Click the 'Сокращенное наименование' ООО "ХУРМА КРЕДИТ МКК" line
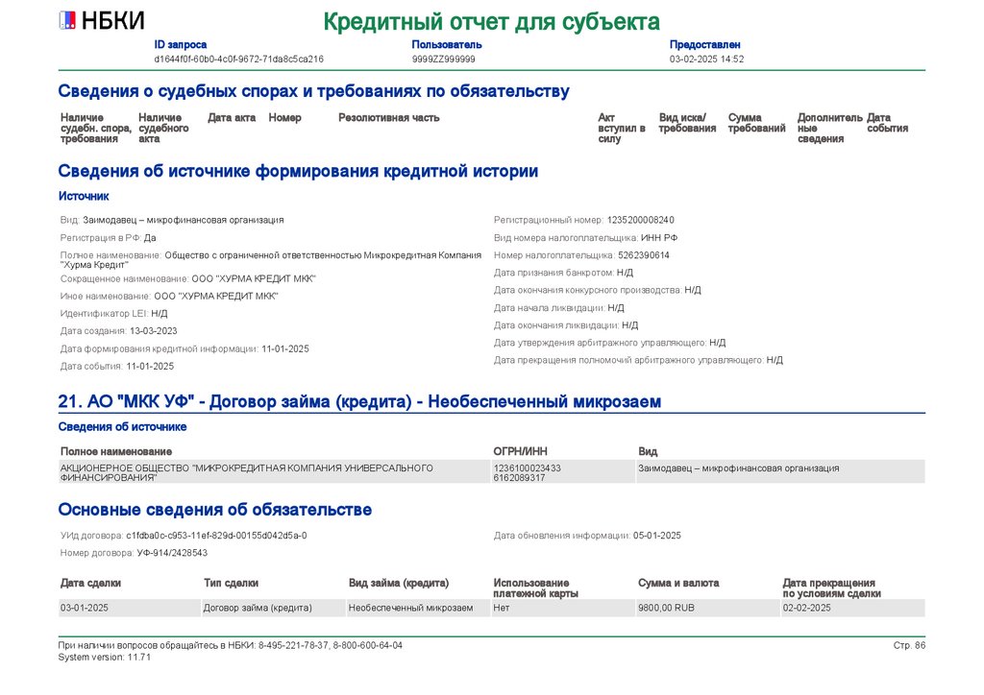 point(188,279)
